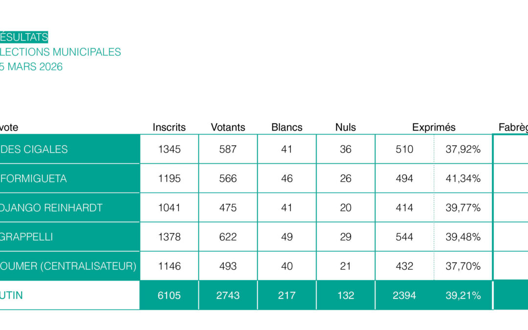Click the DJANGO REINHARDT Exprimés value 414
The width and height of the screenshot is (528, 330).
pyautogui.click(x=404, y=208)
